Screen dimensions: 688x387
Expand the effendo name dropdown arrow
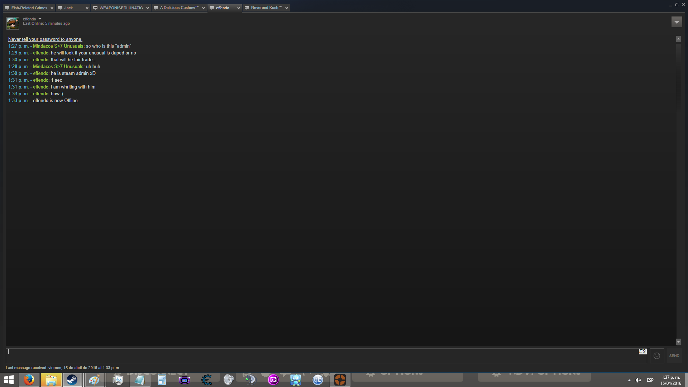click(40, 19)
